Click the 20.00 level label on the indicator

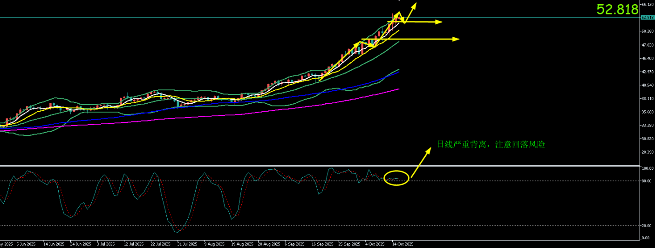(646, 226)
